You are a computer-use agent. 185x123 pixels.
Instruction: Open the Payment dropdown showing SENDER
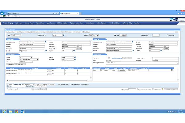click(x=26, y=61)
